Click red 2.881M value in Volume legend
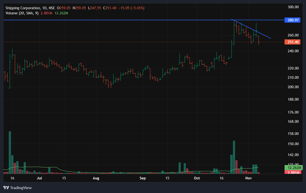 pos(47,13)
